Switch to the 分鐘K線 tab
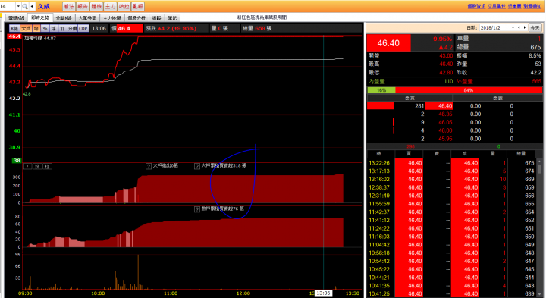Image resolution: width=546 pixels, height=298 pixels. 64,18
